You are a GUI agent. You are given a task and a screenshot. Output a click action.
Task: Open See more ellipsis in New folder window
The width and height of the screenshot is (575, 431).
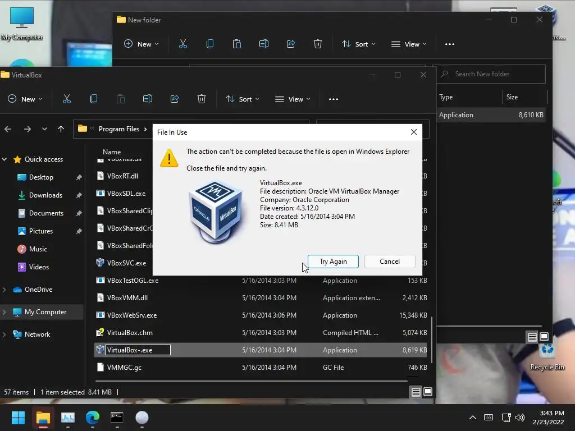450,44
